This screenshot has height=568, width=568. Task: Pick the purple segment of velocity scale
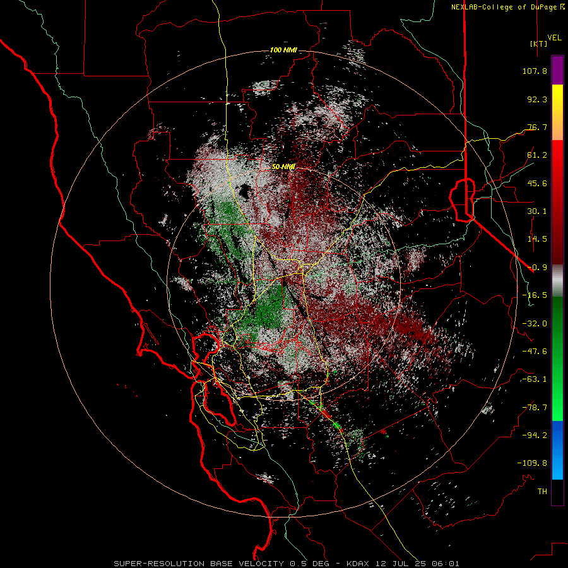click(x=557, y=71)
